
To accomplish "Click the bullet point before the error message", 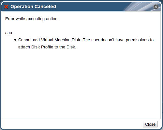I will (15, 40).
